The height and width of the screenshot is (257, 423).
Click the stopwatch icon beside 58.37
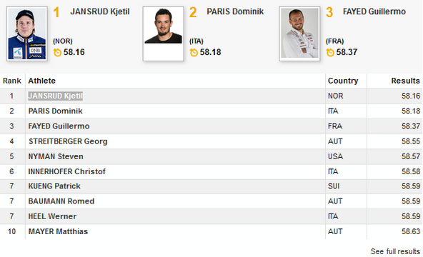point(330,52)
